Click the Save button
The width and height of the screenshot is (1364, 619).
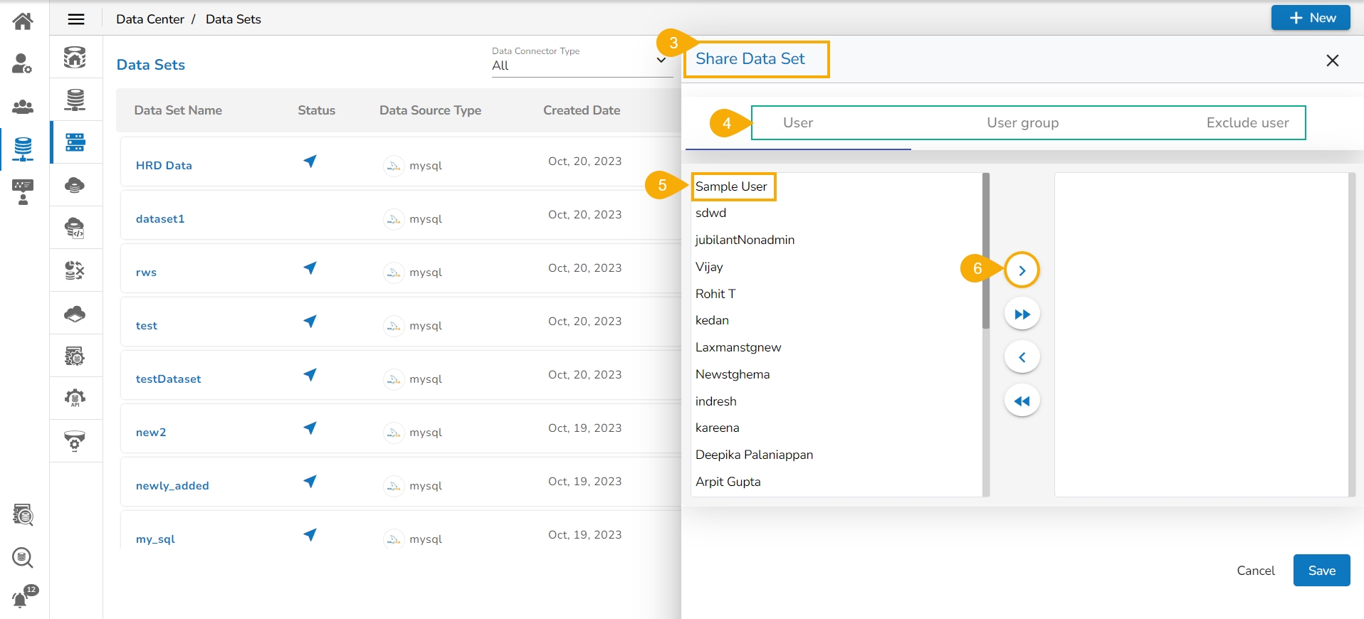click(1321, 571)
